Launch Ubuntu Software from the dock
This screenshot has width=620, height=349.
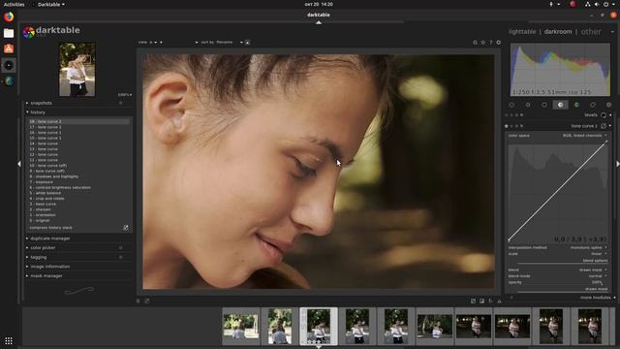click(9, 48)
